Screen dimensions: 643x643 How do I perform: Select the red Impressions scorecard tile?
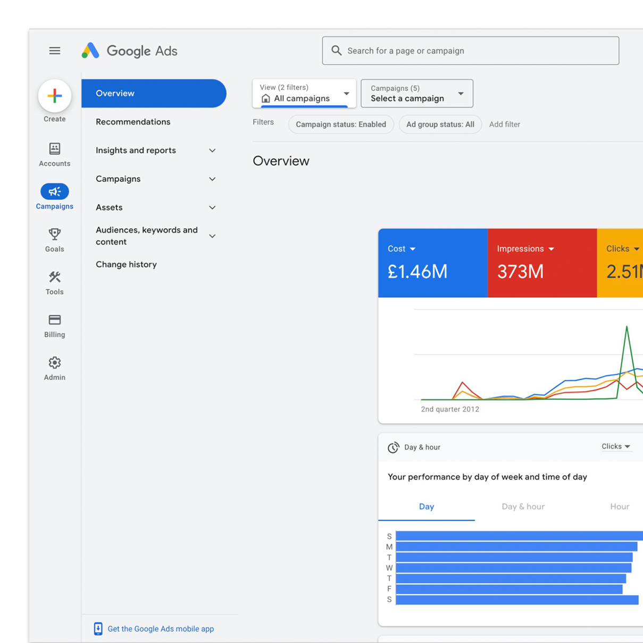[x=542, y=263]
